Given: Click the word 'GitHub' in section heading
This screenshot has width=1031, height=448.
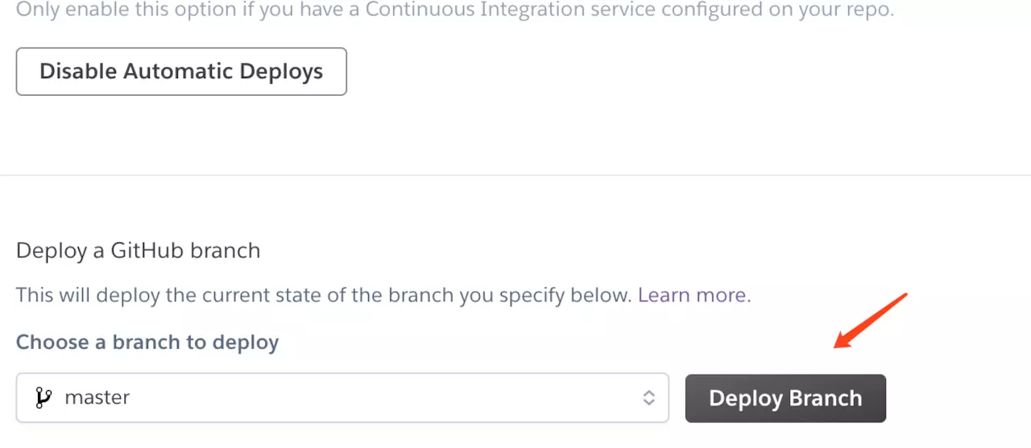Looking at the screenshot, I should tap(146, 251).
